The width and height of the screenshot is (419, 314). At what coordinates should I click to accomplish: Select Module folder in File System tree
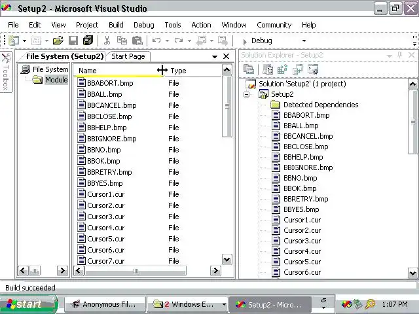(x=56, y=80)
